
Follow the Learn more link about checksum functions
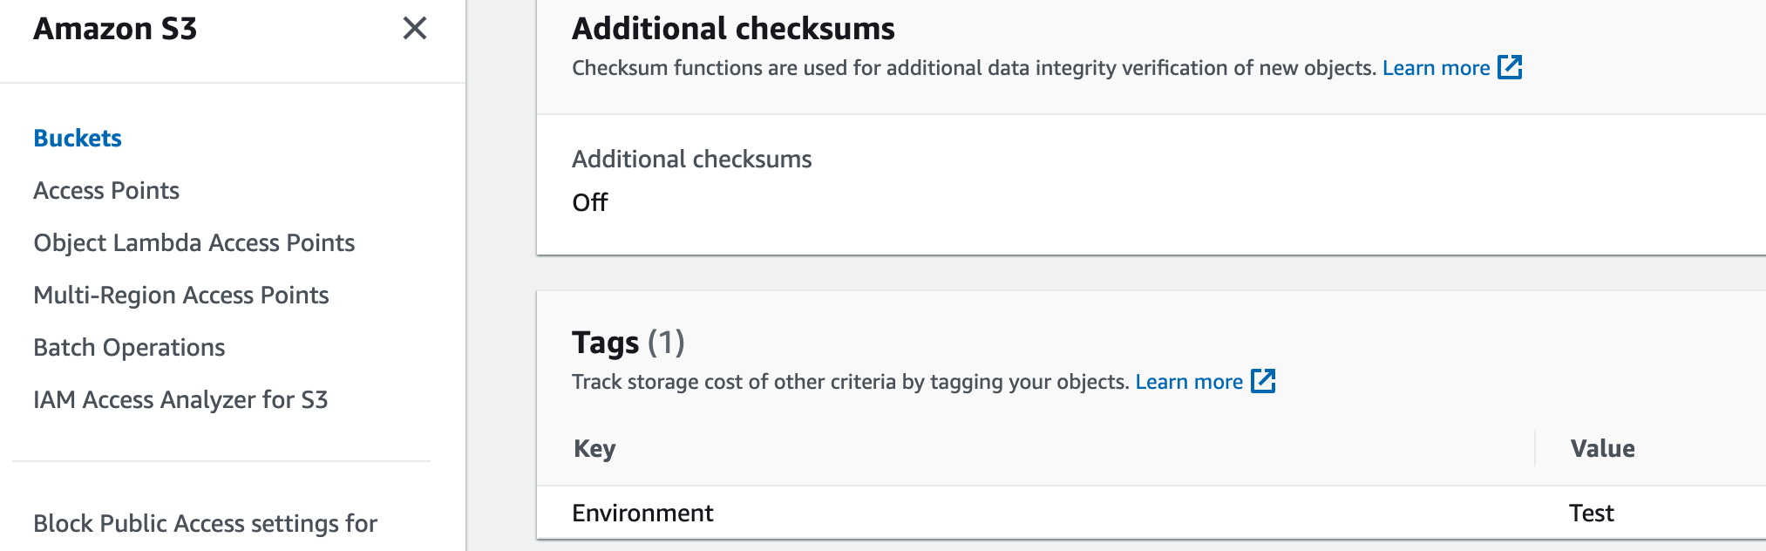tap(1436, 68)
